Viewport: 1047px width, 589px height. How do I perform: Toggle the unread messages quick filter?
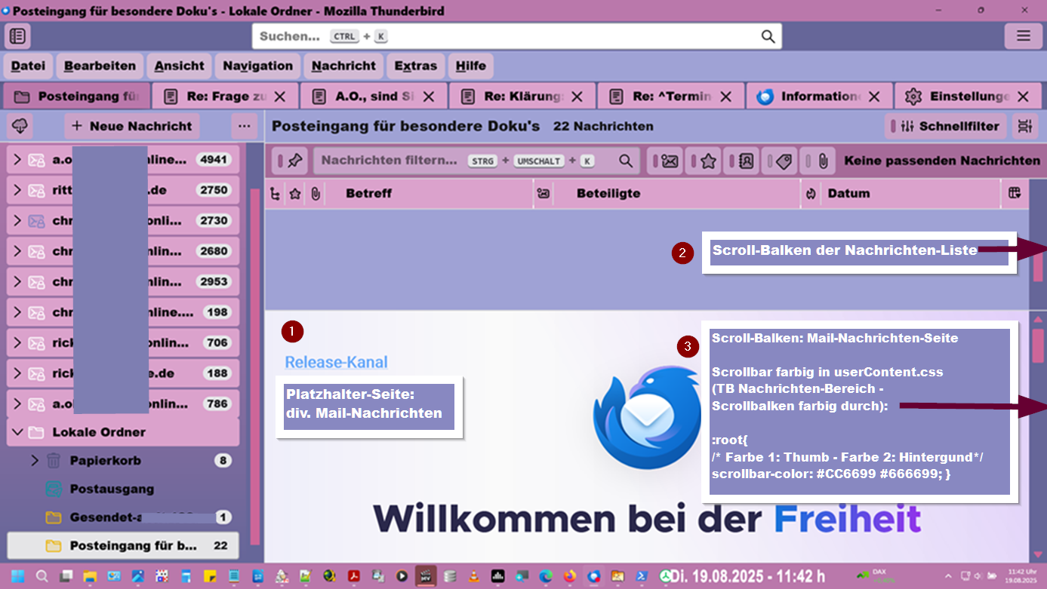pyautogui.click(x=664, y=161)
